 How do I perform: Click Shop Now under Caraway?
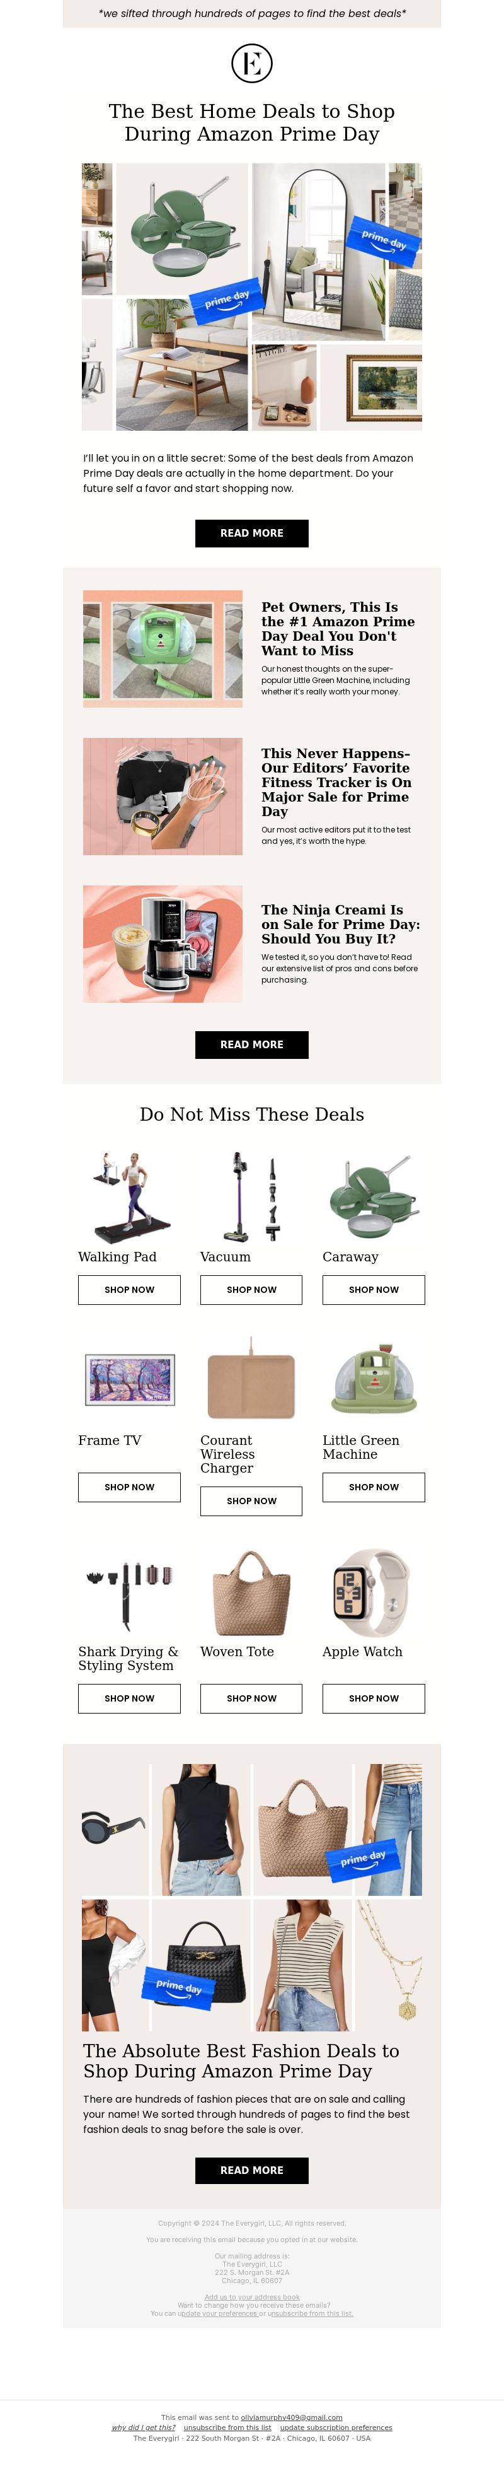coord(374,1289)
